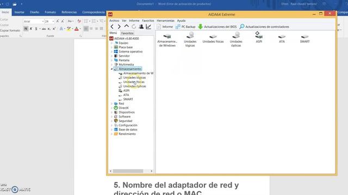The height and width of the screenshot is (195, 348).
Task: Expand the Dispositivos tree node
Action: point(111,112)
